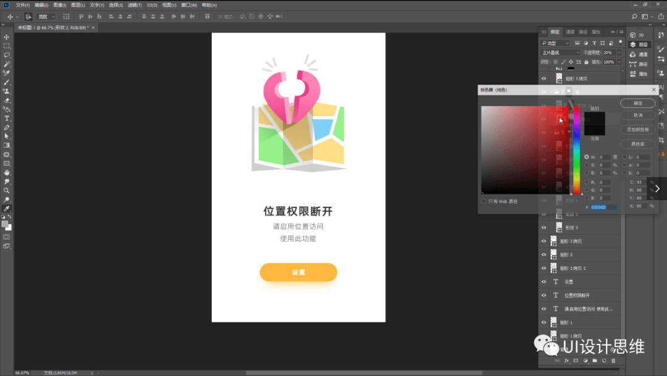Select the Brush tool
This screenshot has height=376, width=667.
(6, 83)
